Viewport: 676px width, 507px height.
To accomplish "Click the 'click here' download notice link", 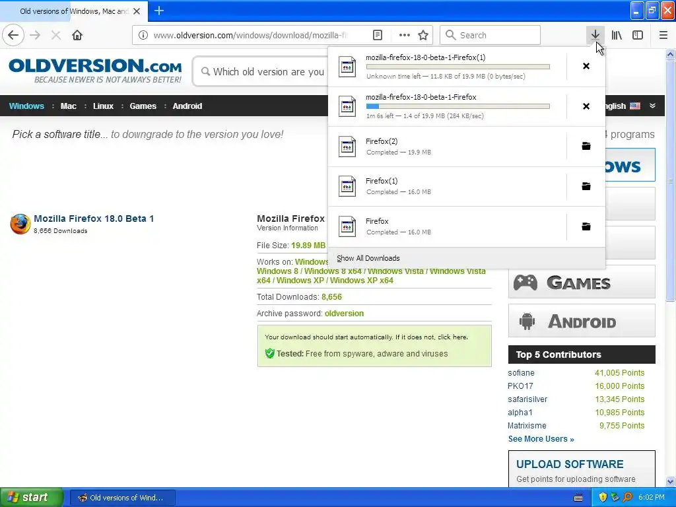I will pos(452,337).
